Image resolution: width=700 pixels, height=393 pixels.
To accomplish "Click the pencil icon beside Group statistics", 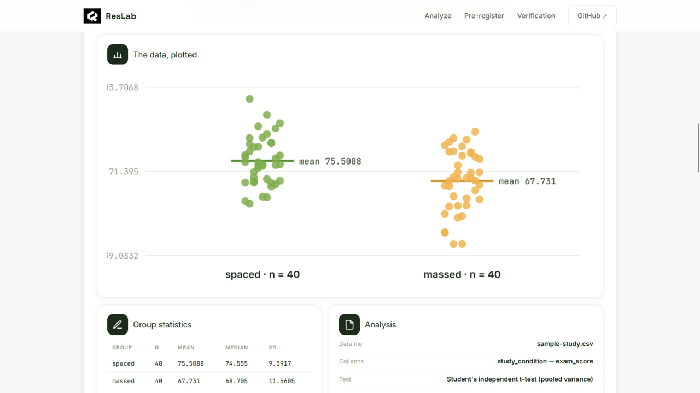I will 118,325.
